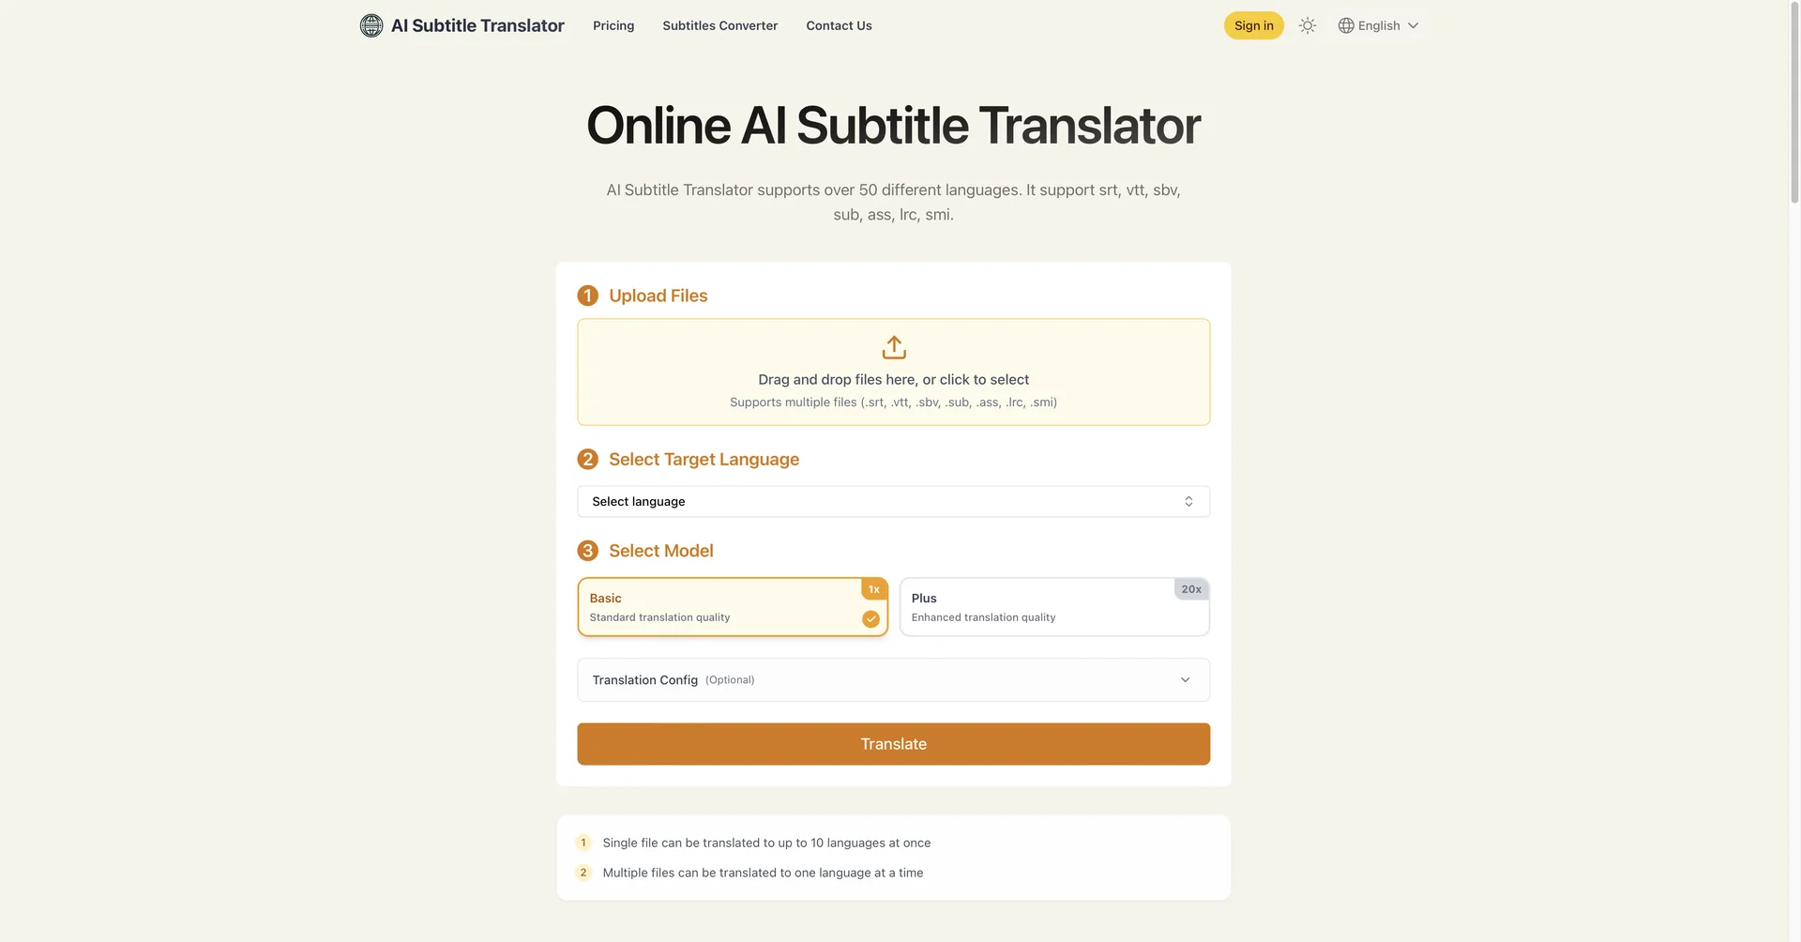The height and width of the screenshot is (942, 1801).
Task: Click the upload arrow icon
Action: [893, 346]
